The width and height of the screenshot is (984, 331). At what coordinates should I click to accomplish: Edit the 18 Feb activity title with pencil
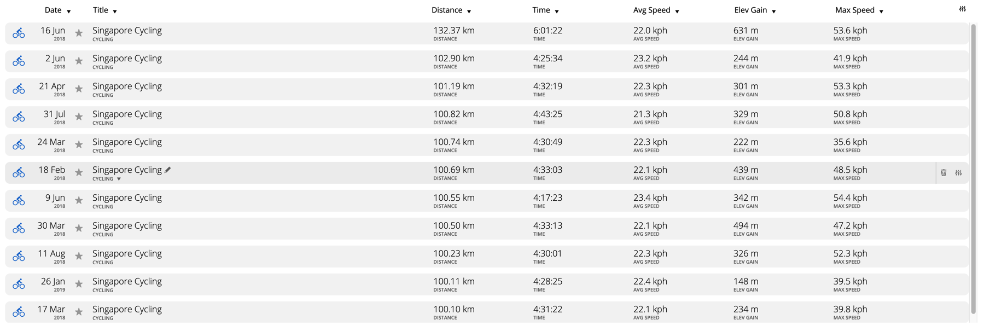point(168,170)
